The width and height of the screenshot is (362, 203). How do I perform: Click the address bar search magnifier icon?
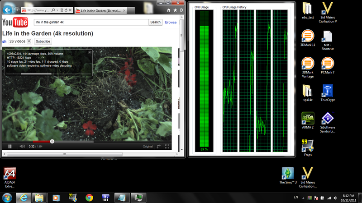tap(53, 10)
